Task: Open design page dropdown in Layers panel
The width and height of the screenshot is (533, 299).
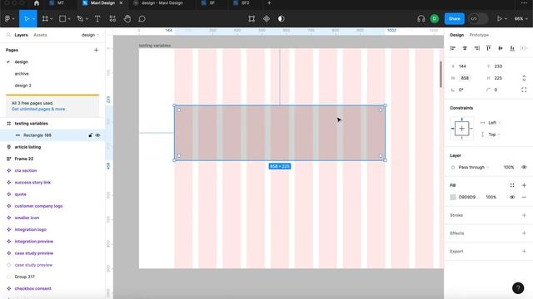Action: pos(91,35)
